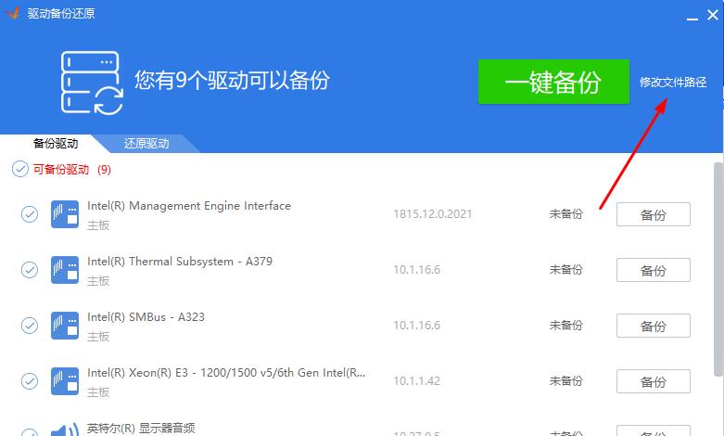This screenshot has width=724, height=436.
Task: Click the Intel Xeon E3 driver icon
Action: [64, 381]
